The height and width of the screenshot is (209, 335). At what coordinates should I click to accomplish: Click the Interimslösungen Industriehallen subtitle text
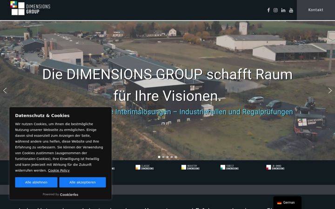point(202,112)
